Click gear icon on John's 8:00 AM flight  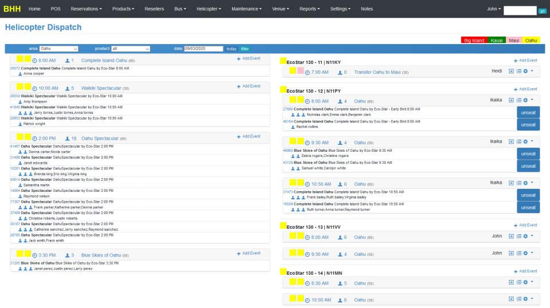(525, 236)
